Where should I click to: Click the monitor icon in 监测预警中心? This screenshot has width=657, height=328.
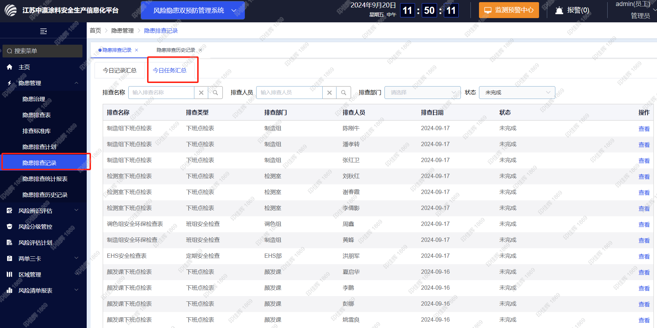click(488, 10)
